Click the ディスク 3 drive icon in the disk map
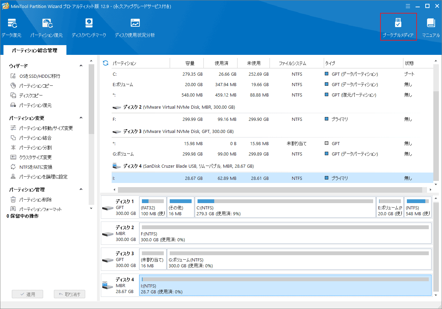 tap(108, 260)
